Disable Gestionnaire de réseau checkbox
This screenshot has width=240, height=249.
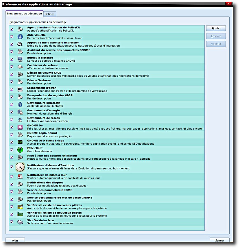[x=12, y=119]
